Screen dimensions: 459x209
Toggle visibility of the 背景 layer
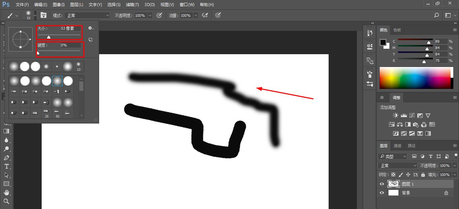382,193
